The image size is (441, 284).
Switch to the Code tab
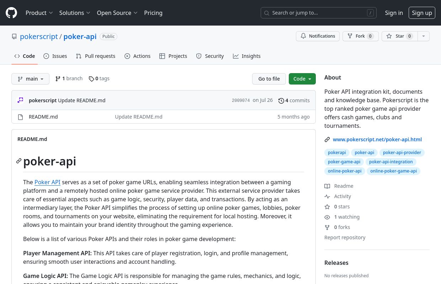tap(25, 56)
